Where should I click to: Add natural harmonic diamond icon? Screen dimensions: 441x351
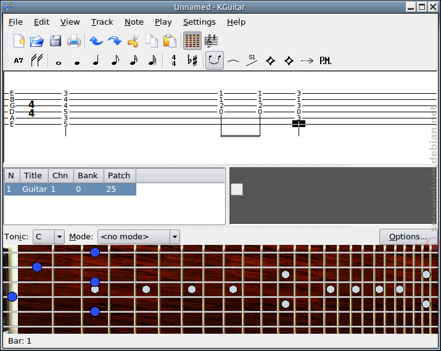(x=271, y=60)
